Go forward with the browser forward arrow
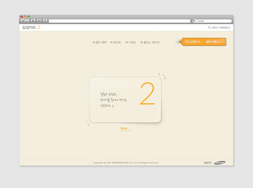The image size is (253, 188). click(x=27, y=21)
